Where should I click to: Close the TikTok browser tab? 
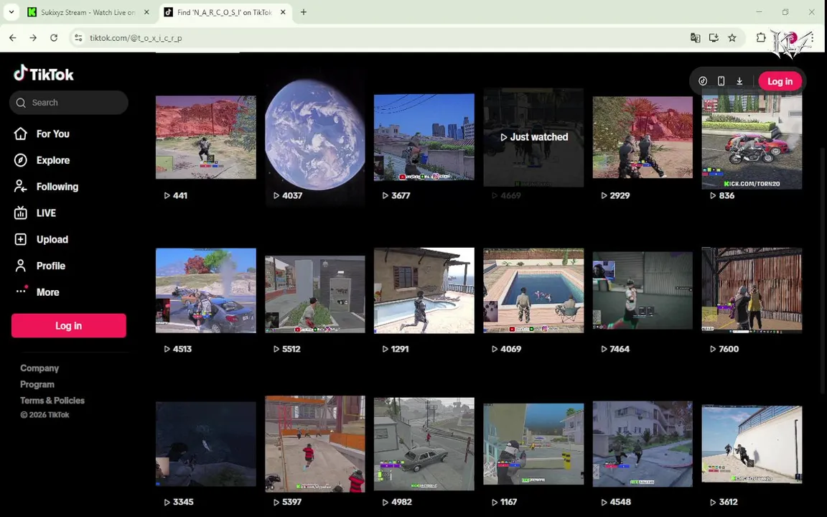[x=283, y=12]
